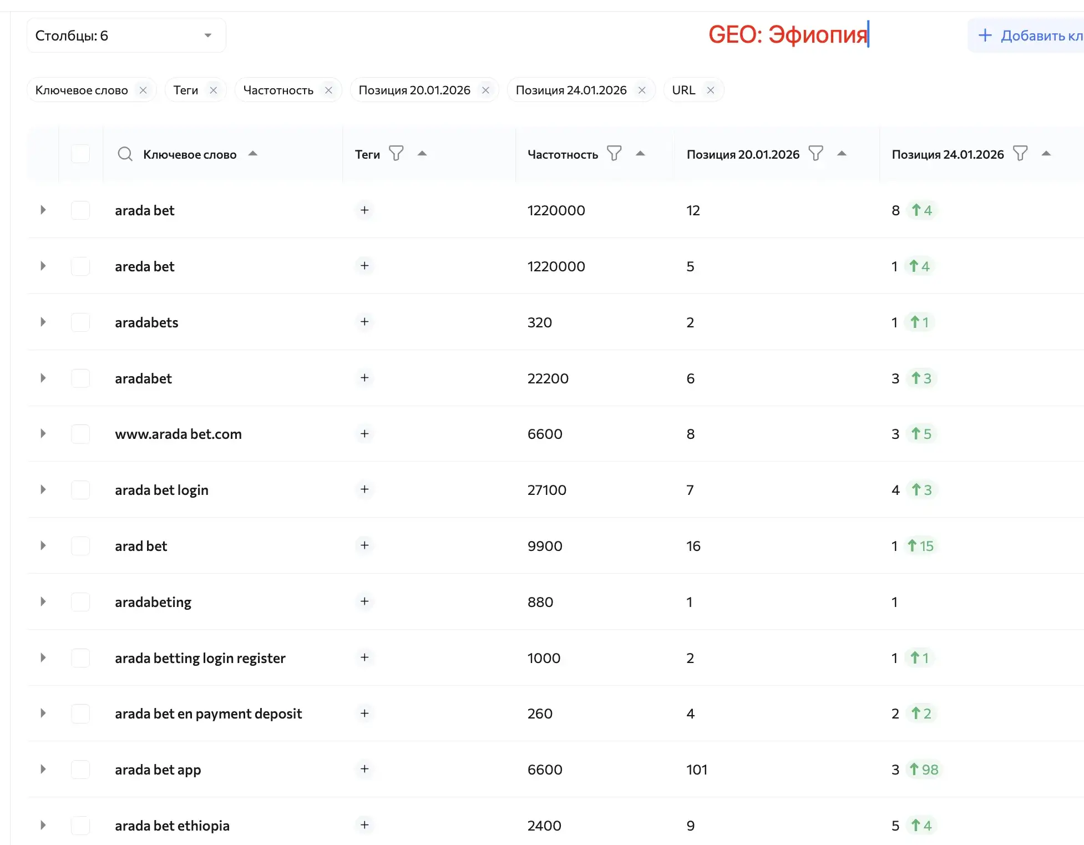Expand the arada bet row
Image resolution: width=1084 pixels, height=845 pixels.
coord(43,210)
